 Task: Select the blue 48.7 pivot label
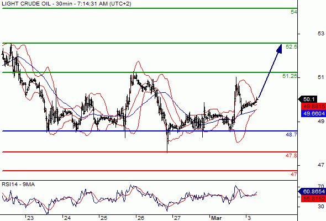click(x=292, y=134)
